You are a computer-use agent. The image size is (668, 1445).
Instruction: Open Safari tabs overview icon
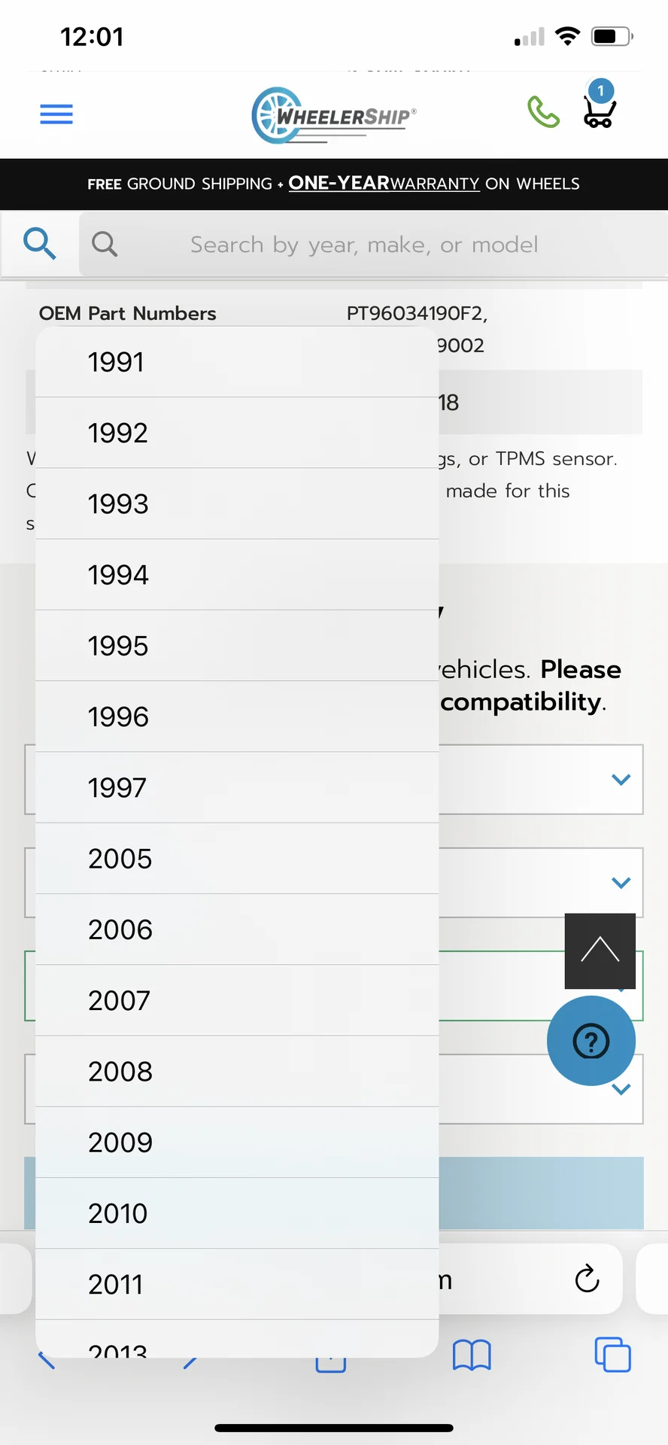[x=613, y=1354]
